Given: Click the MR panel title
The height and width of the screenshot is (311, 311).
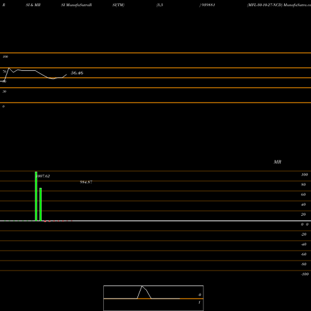Looking at the screenshot, I should [277, 162].
